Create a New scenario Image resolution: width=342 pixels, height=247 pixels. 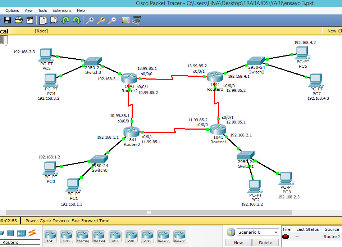click(238, 243)
